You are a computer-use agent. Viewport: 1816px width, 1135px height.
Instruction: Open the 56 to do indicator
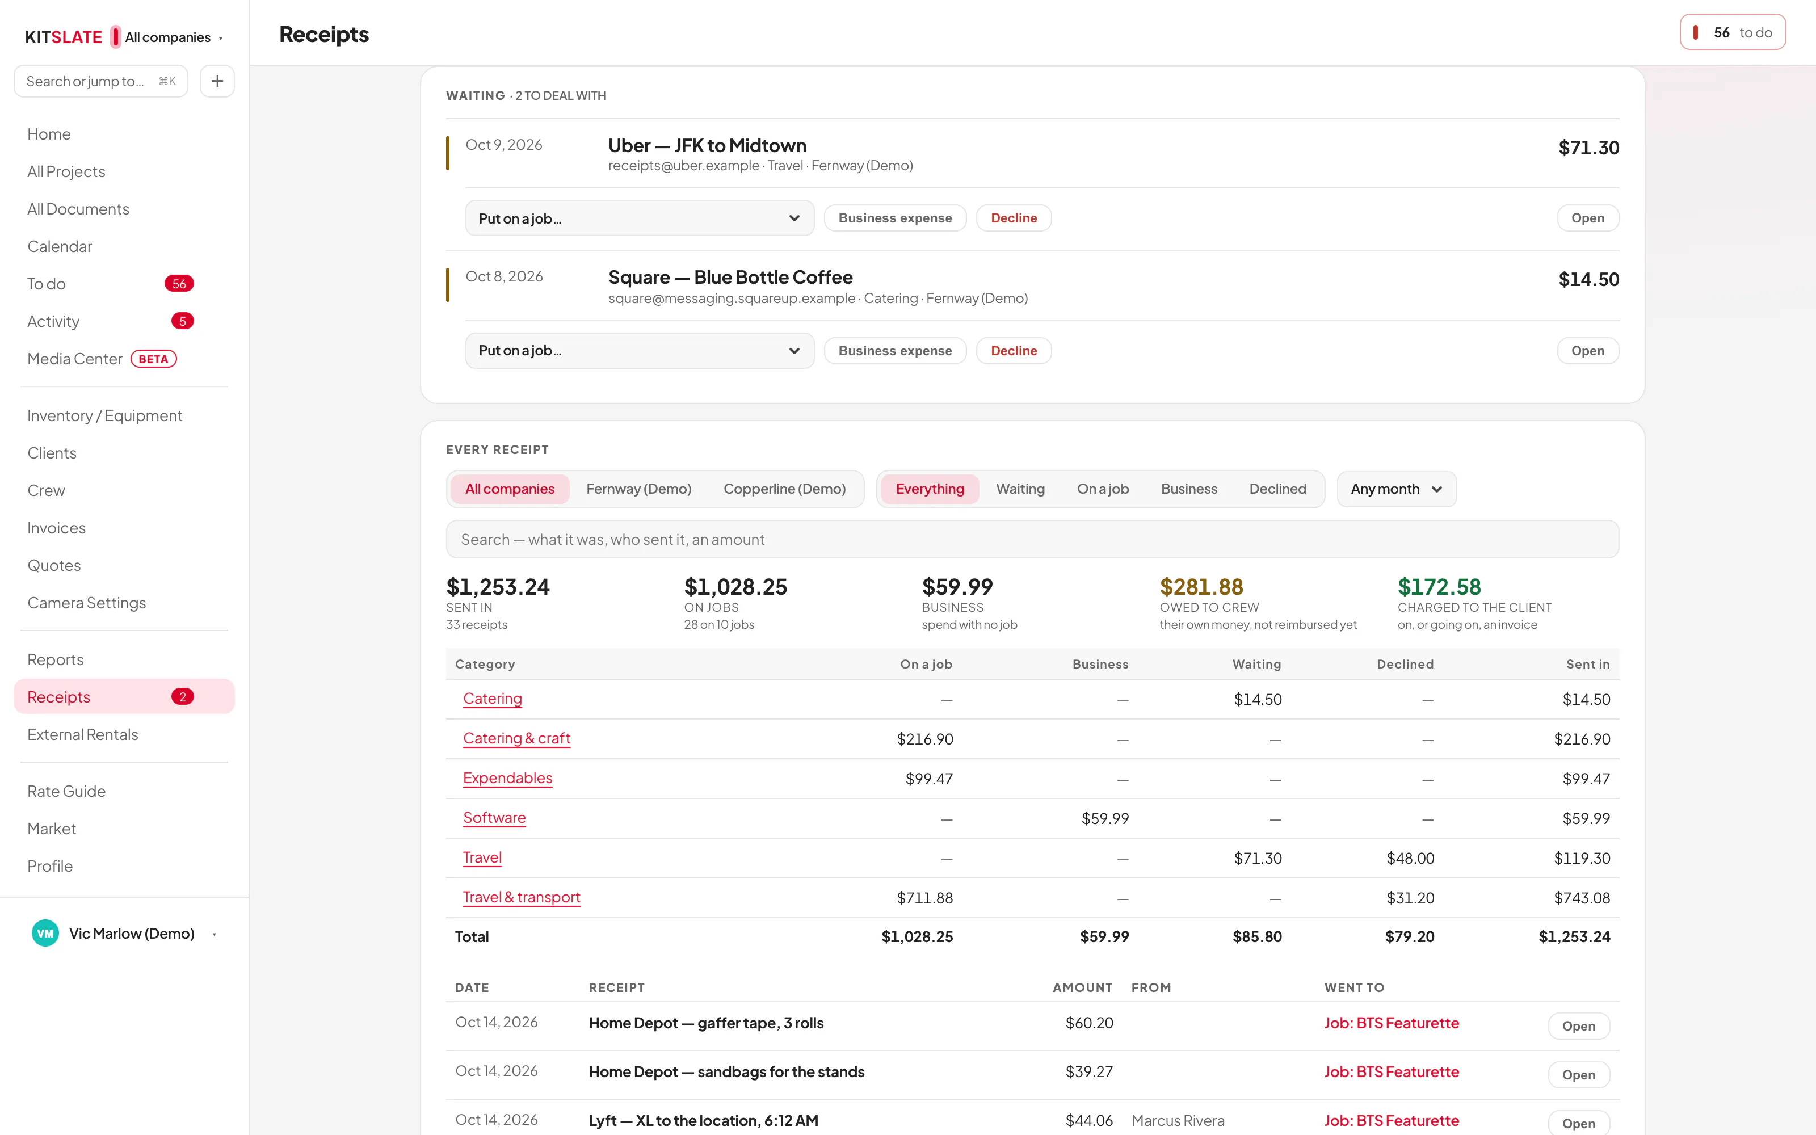pos(1732,32)
